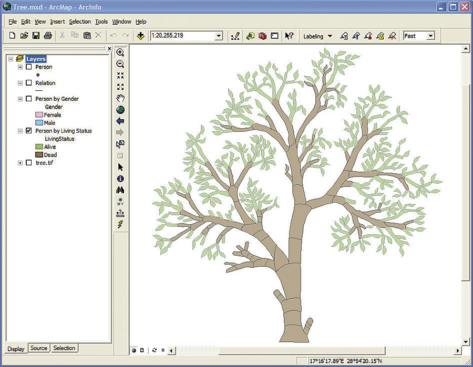The image size is (473, 367).
Task: Click the Fixed Zoom Out icon
Action: click(x=120, y=87)
